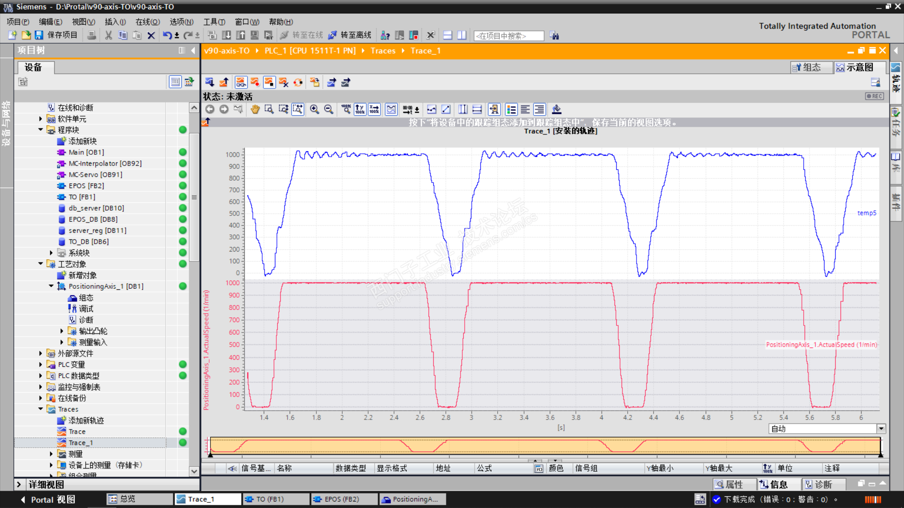Click the zoom out magnifier icon
Viewport: 904px width, 508px height.
click(329, 110)
